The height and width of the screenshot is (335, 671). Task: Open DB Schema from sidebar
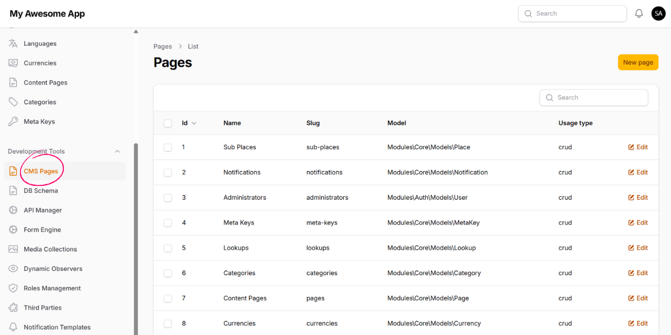(x=41, y=191)
